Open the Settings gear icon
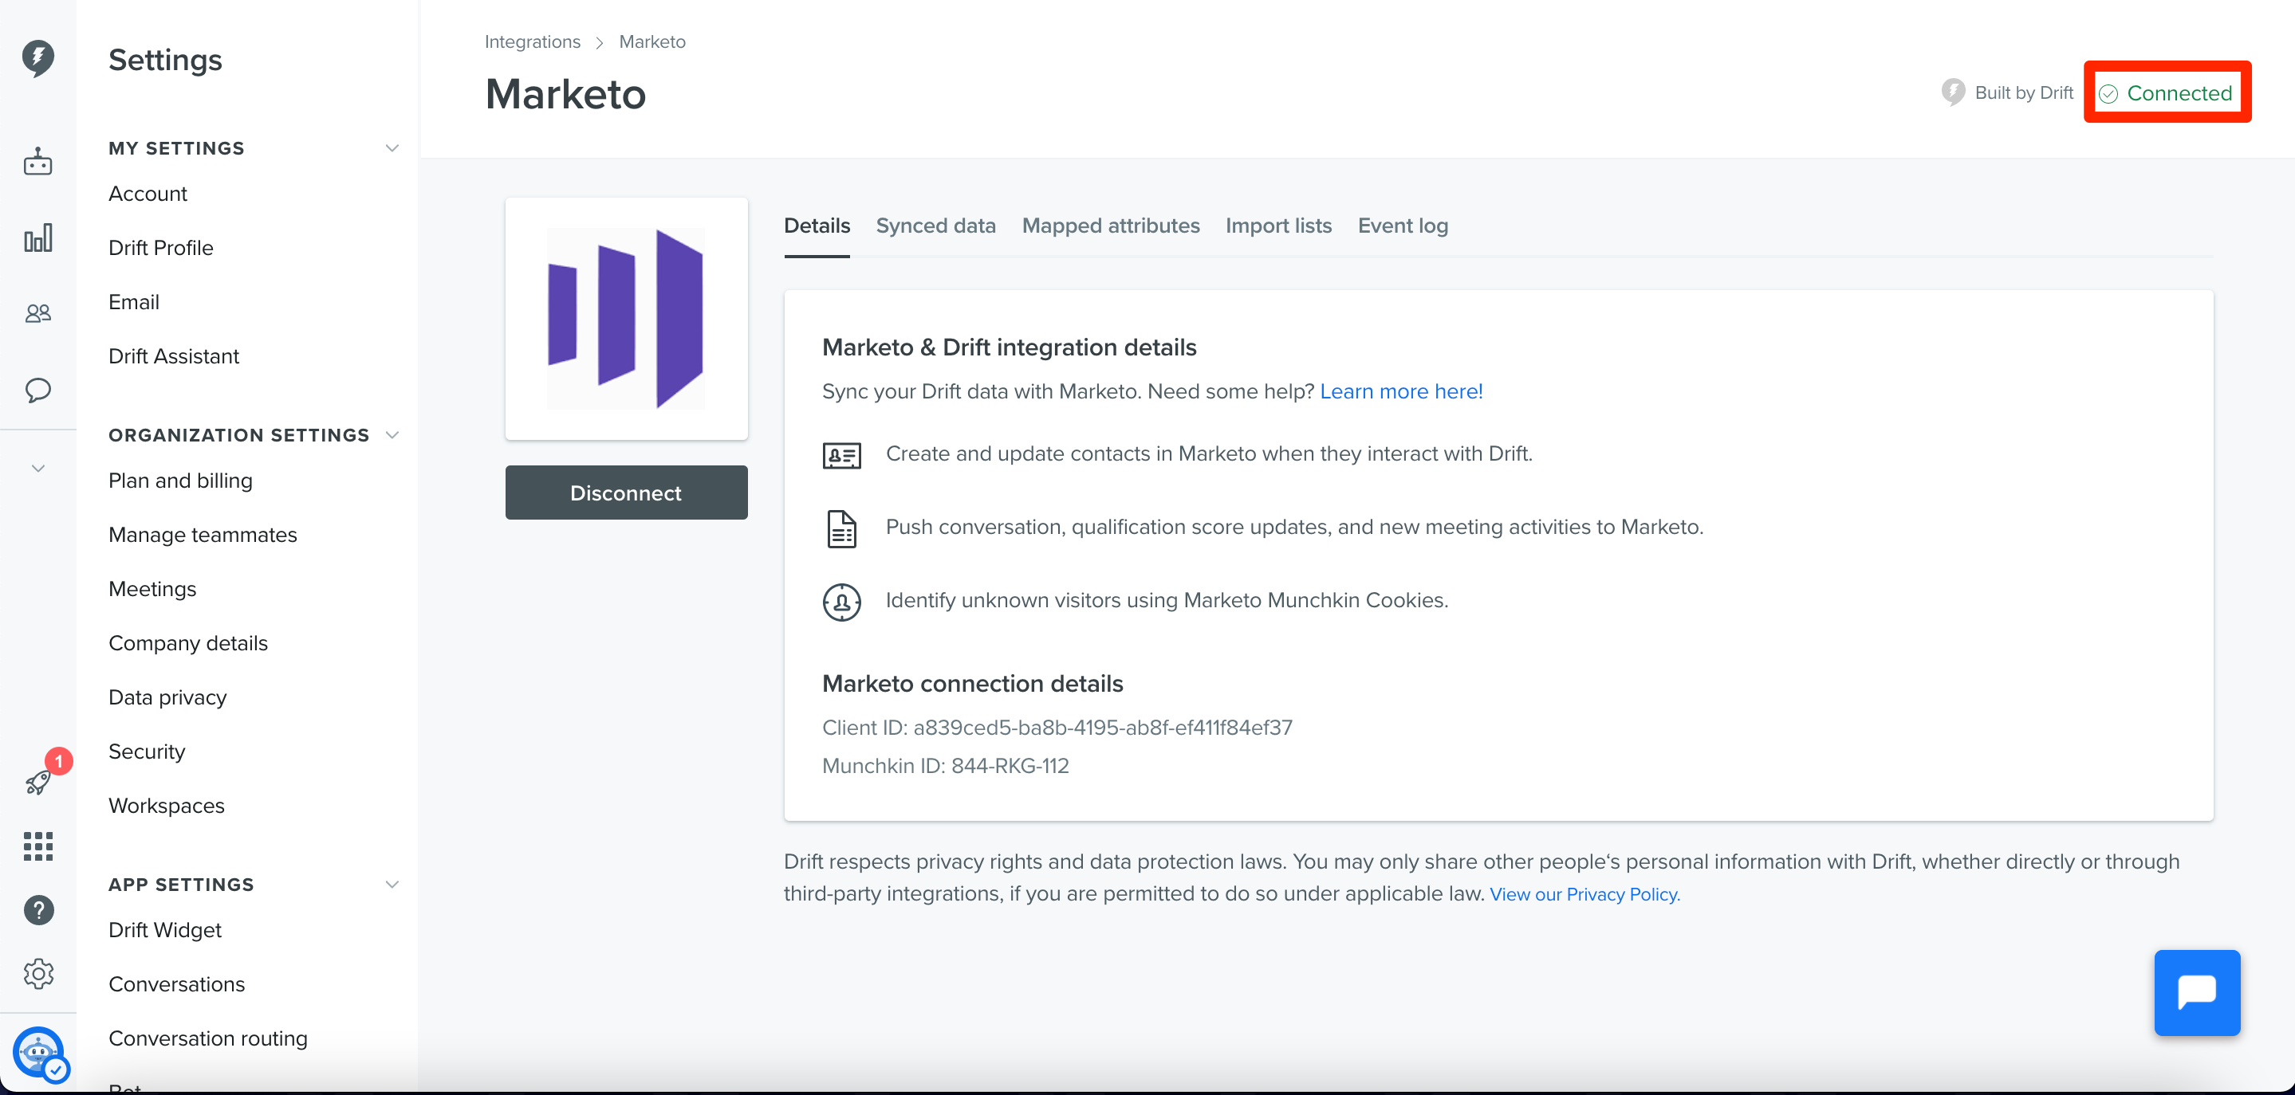The height and width of the screenshot is (1095, 2295). pos(37,974)
